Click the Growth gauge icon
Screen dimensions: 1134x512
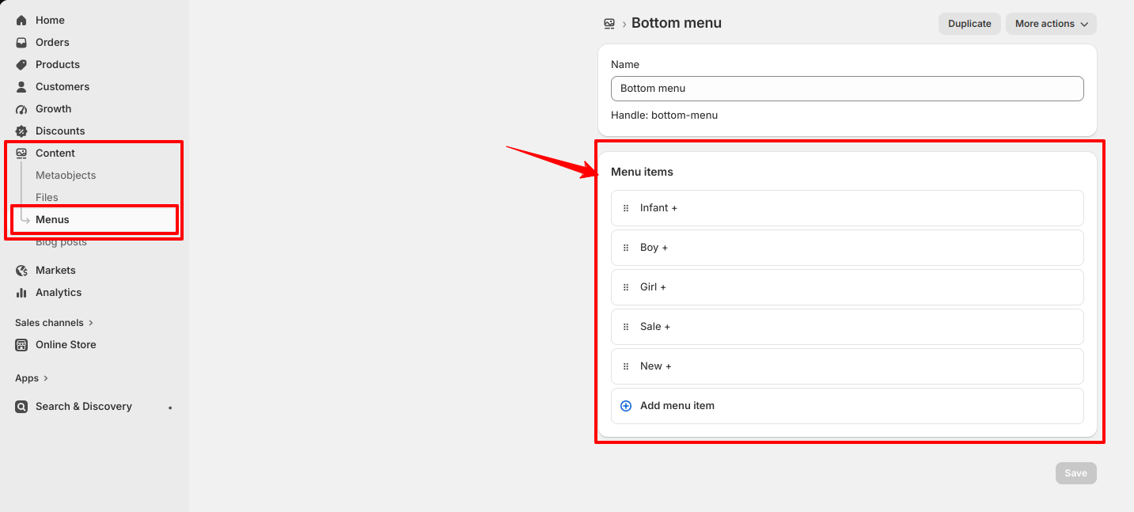tap(21, 108)
